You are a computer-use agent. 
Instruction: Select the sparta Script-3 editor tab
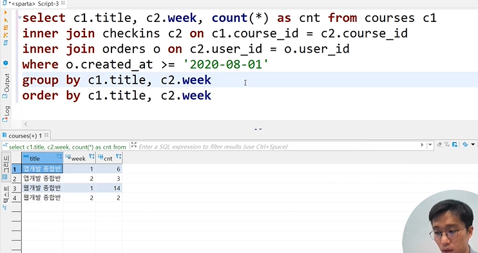point(33,3)
